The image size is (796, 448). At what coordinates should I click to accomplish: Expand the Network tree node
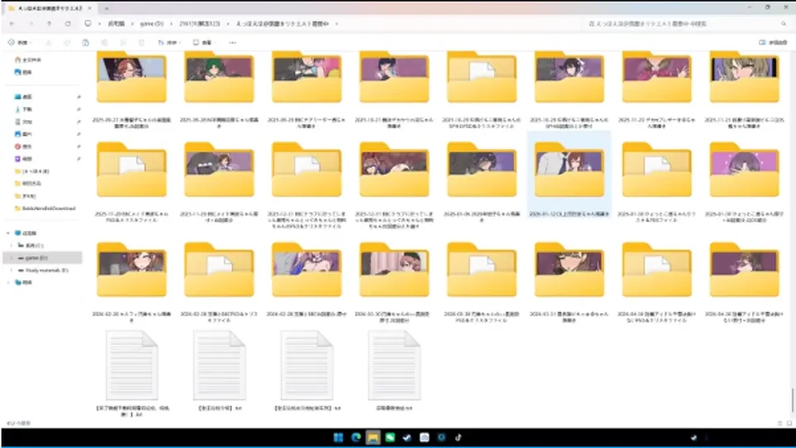(8, 282)
